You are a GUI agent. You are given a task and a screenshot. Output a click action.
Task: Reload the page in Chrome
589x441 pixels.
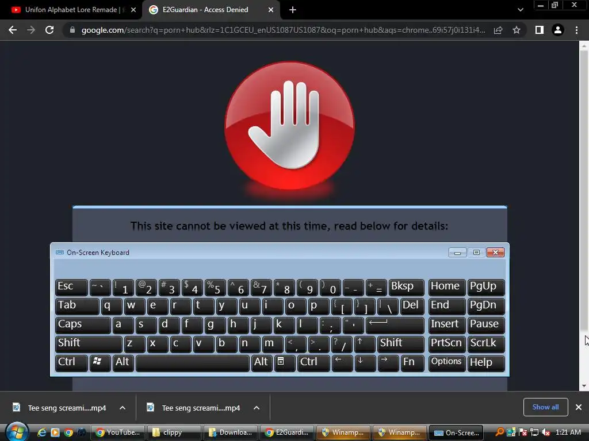click(49, 30)
